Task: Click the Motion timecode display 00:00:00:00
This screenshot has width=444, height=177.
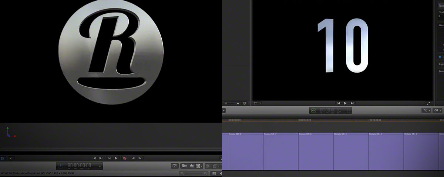Action: [80, 166]
